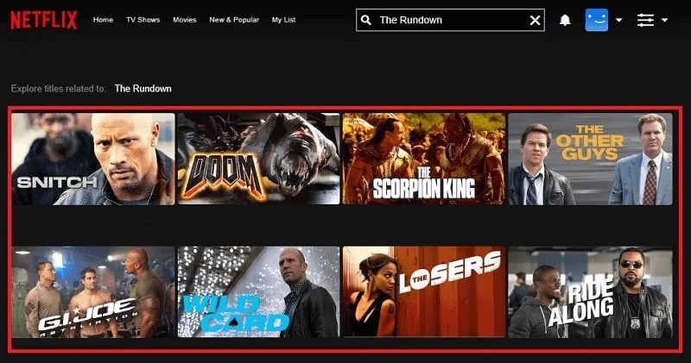Open The Scorpion King thumbnail
691x363 pixels.
(424, 159)
